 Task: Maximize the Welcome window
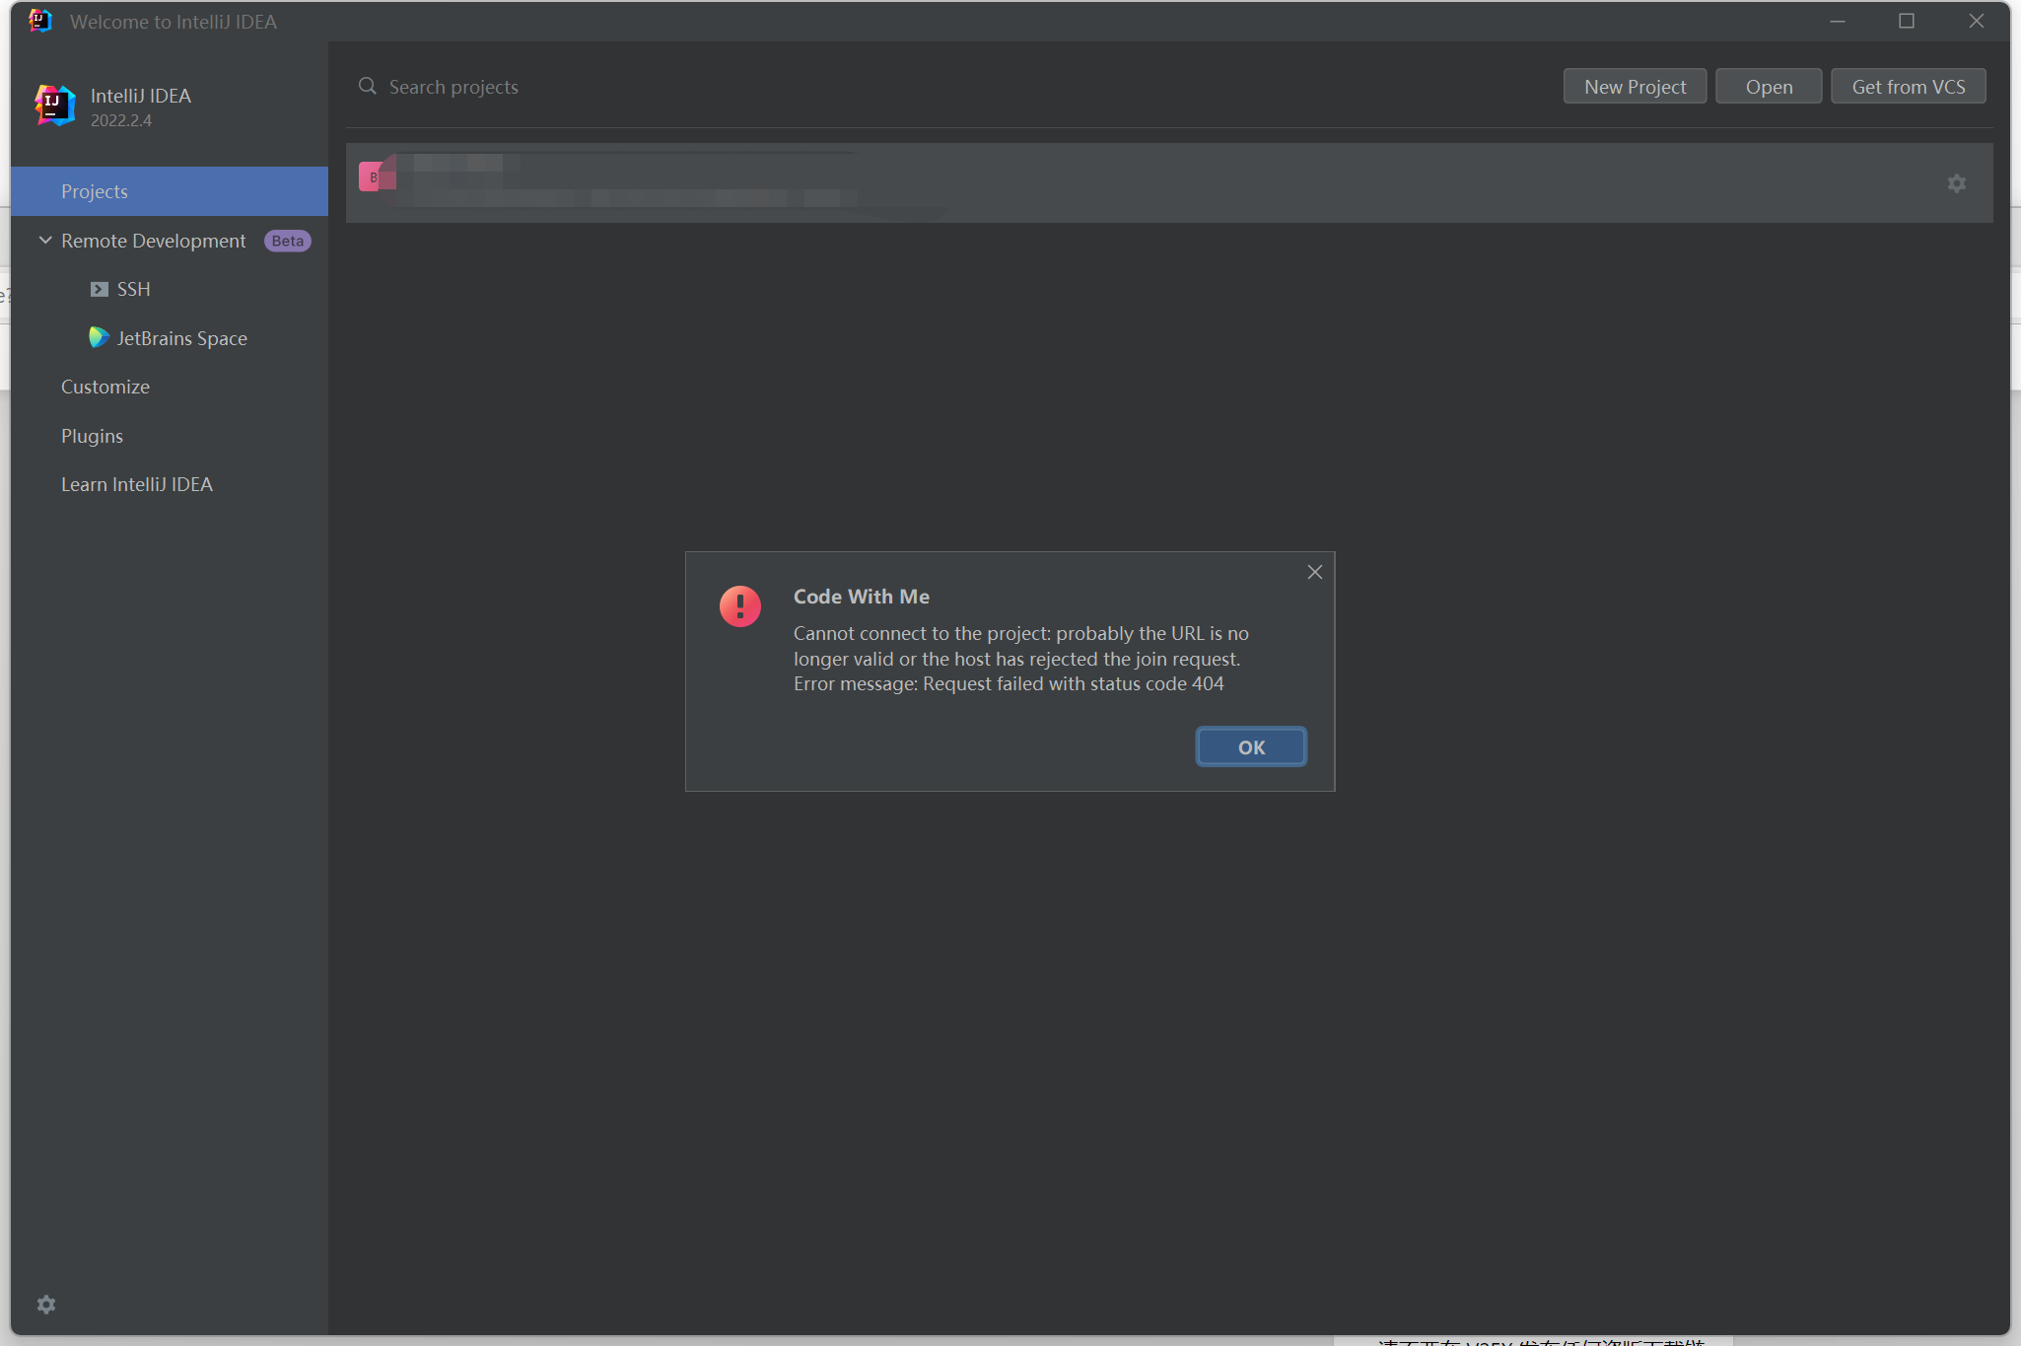[x=1907, y=21]
